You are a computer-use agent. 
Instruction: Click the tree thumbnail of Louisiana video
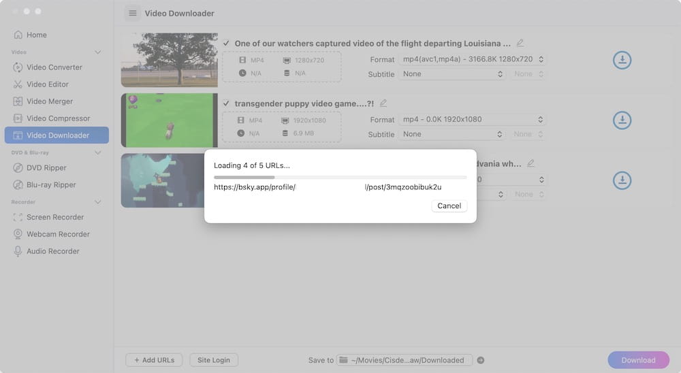170,60
